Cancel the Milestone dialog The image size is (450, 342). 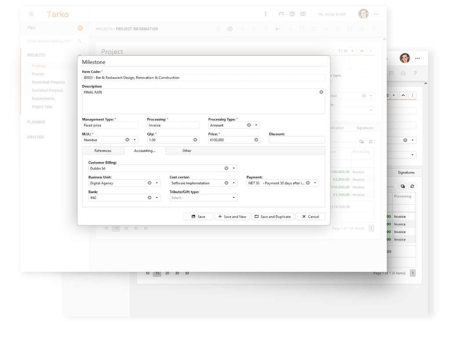coord(310,217)
